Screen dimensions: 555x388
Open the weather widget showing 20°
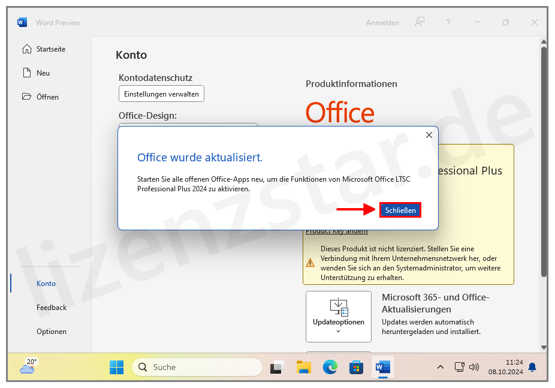click(x=28, y=366)
